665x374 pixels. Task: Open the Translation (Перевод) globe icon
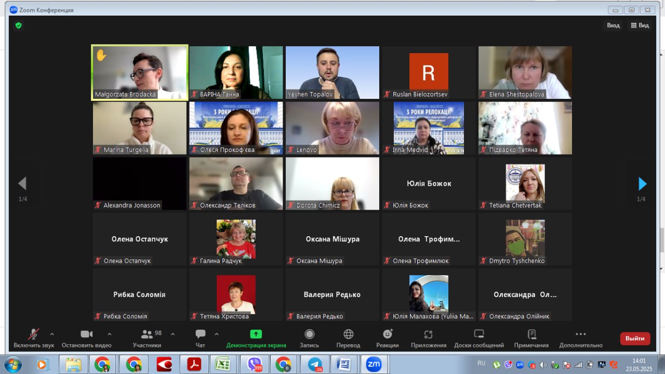pyautogui.click(x=348, y=334)
